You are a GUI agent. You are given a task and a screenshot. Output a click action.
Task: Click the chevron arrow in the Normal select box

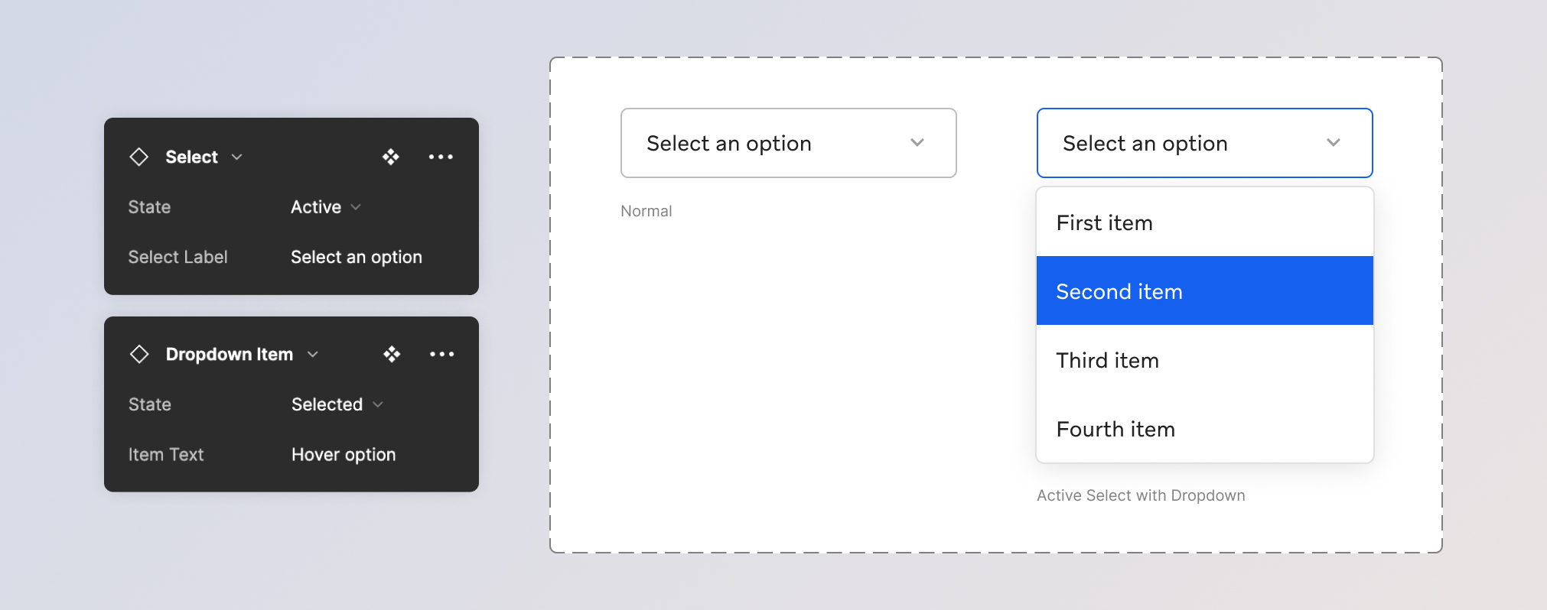click(x=917, y=143)
